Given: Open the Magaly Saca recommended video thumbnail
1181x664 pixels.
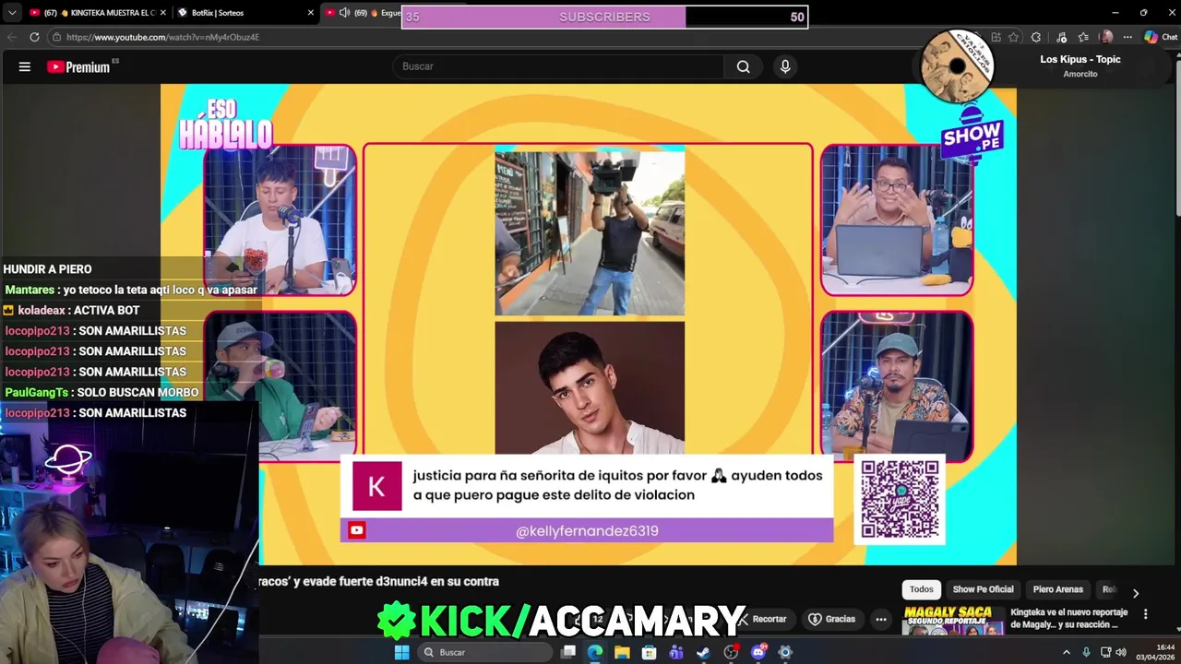Looking at the screenshot, I should click(953, 620).
